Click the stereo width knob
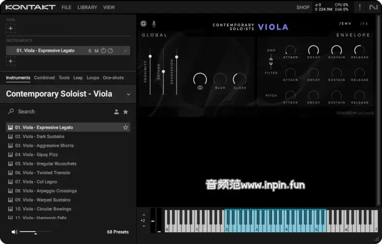Image resolution: width=382 pixels, height=244 pixels. tap(200, 80)
